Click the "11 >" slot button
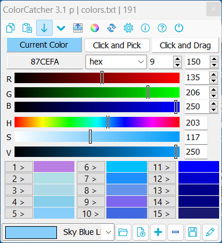The width and height of the screenshot is (222, 243). 162,167
